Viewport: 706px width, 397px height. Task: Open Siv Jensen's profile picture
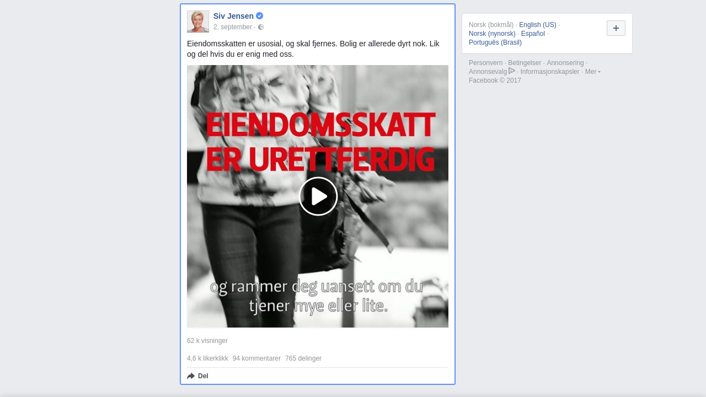pyautogui.click(x=198, y=22)
